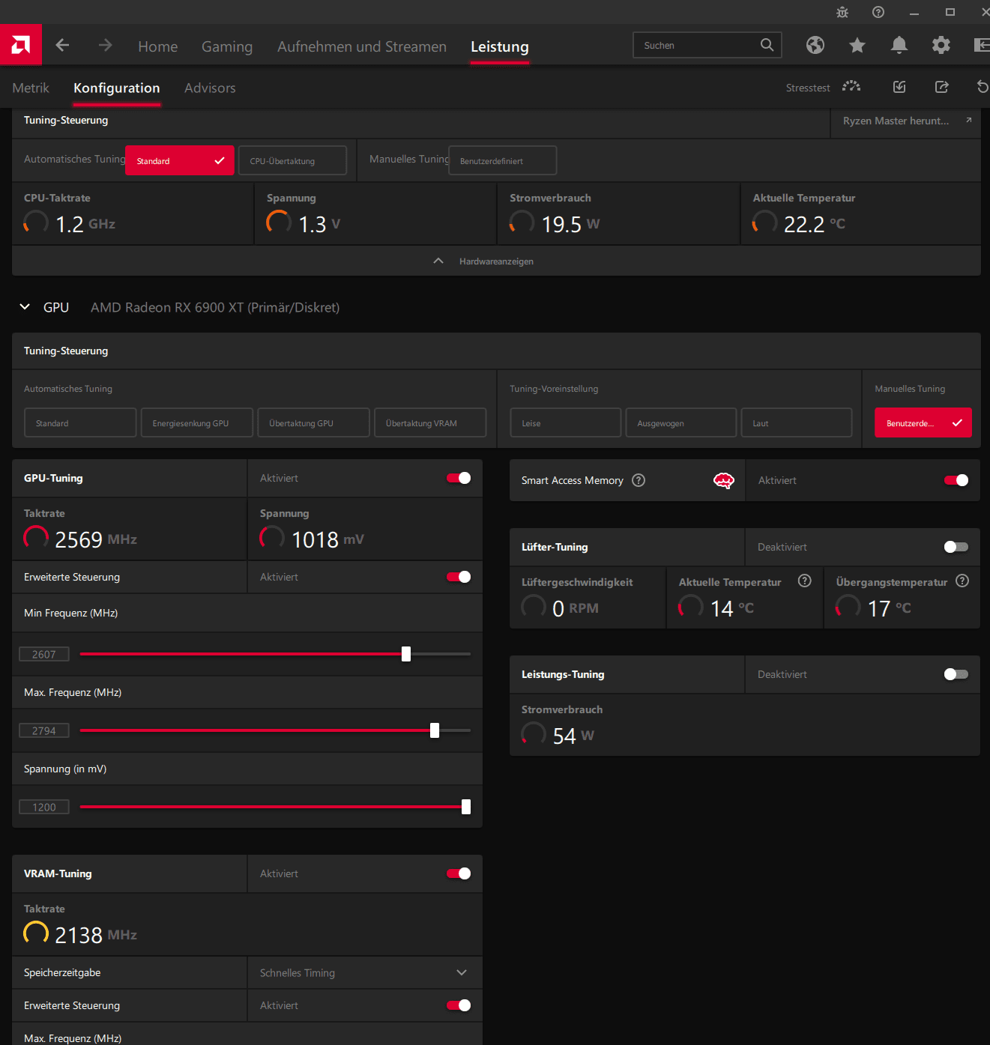The image size is (990, 1045).
Task: Toggle Smart Access Memory switch
Action: [x=956, y=480]
